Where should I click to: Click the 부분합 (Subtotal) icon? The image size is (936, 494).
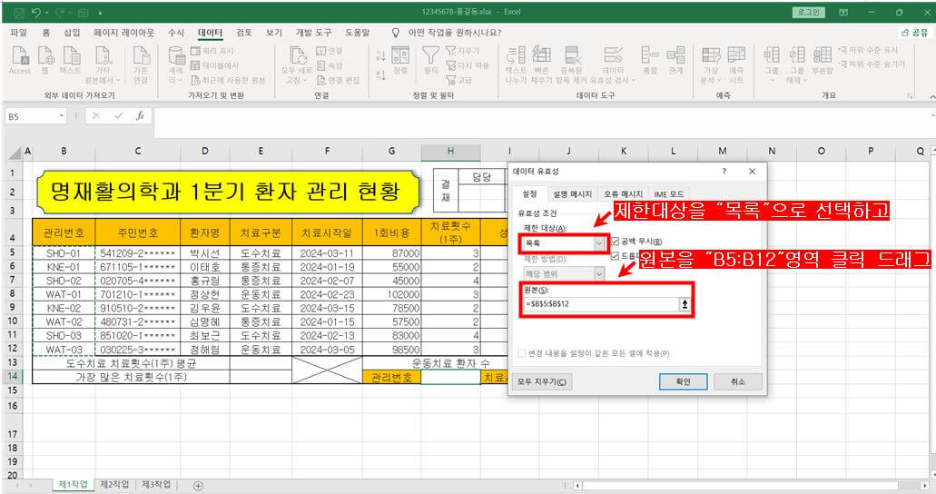823,60
